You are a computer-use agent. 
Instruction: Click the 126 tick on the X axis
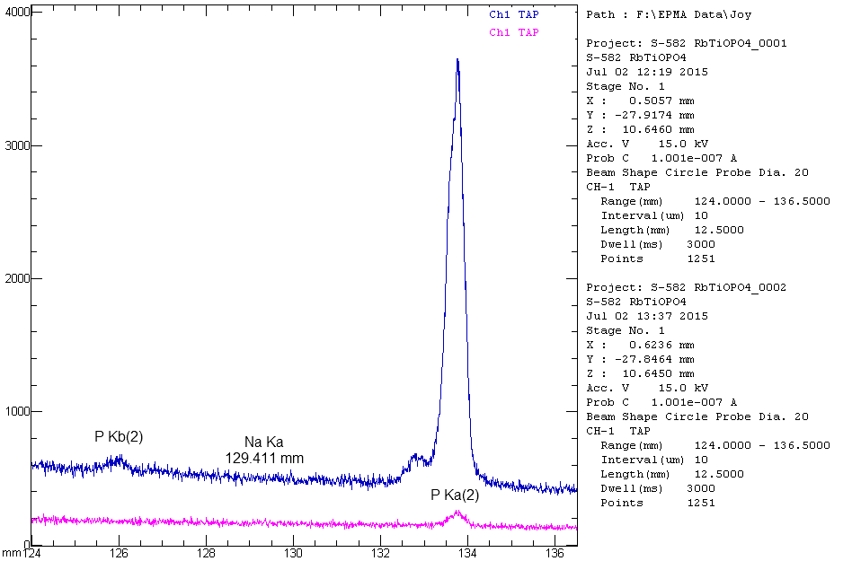pyautogui.click(x=120, y=552)
